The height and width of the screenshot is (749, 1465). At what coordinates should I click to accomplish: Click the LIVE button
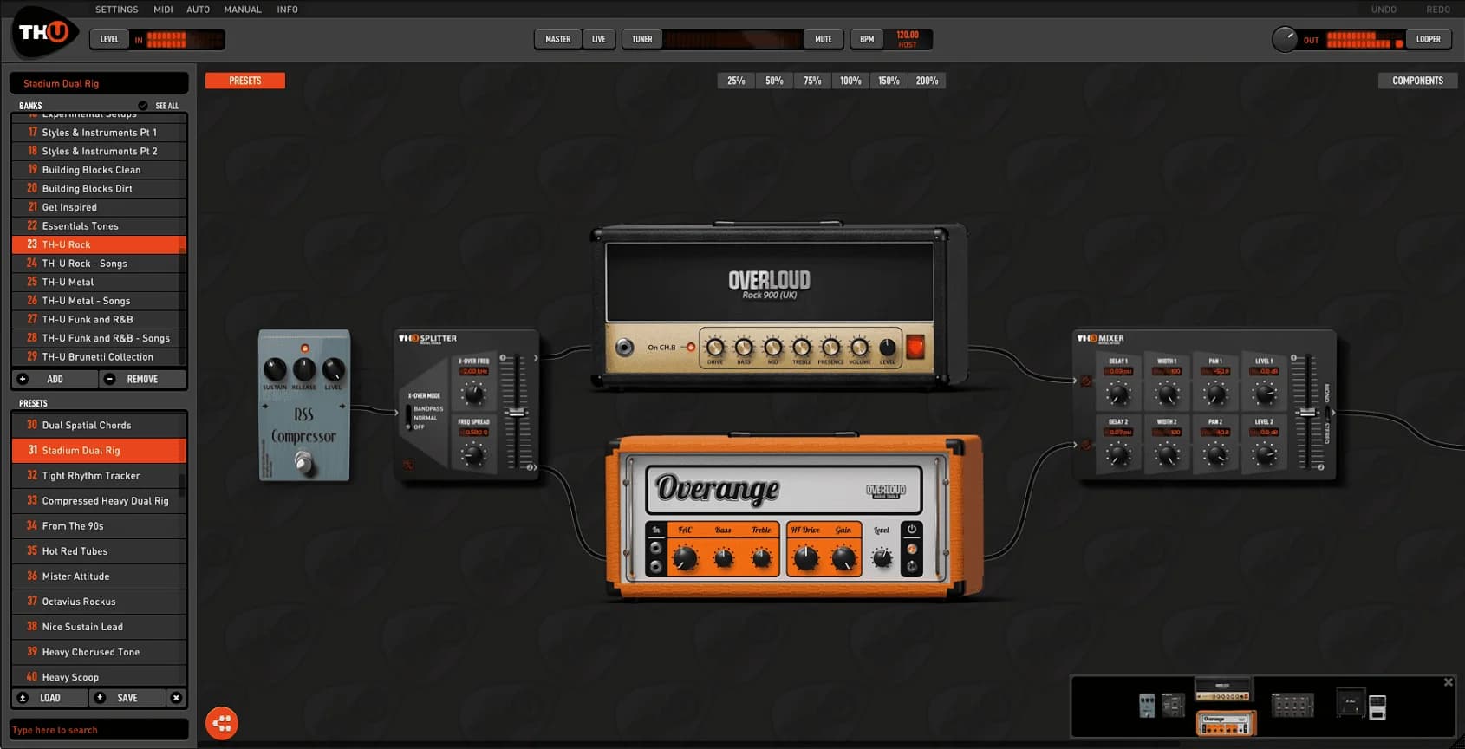click(x=599, y=39)
